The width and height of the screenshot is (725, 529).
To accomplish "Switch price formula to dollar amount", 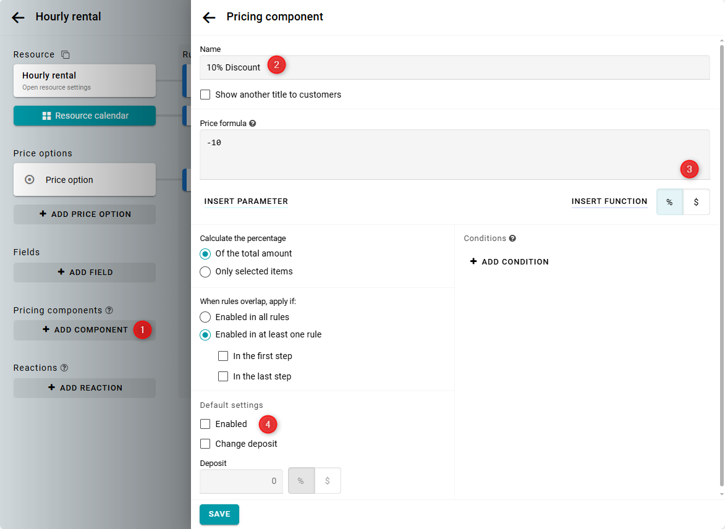I will coord(696,202).
